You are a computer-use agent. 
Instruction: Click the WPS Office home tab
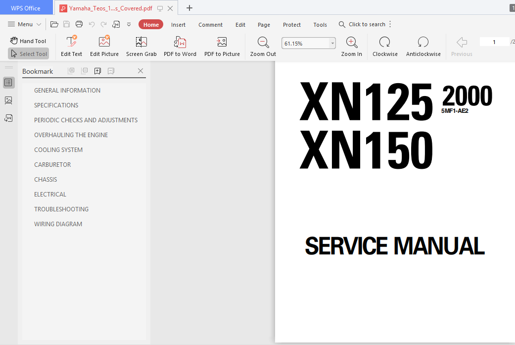pyautogui.click(x=26, y=8)
